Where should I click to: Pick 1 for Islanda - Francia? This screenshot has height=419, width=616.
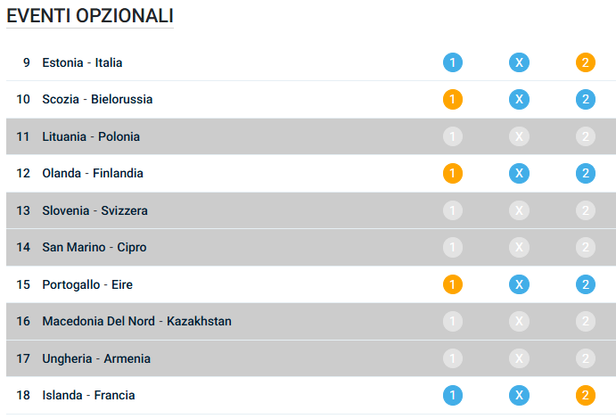click(x=453, y=395)
